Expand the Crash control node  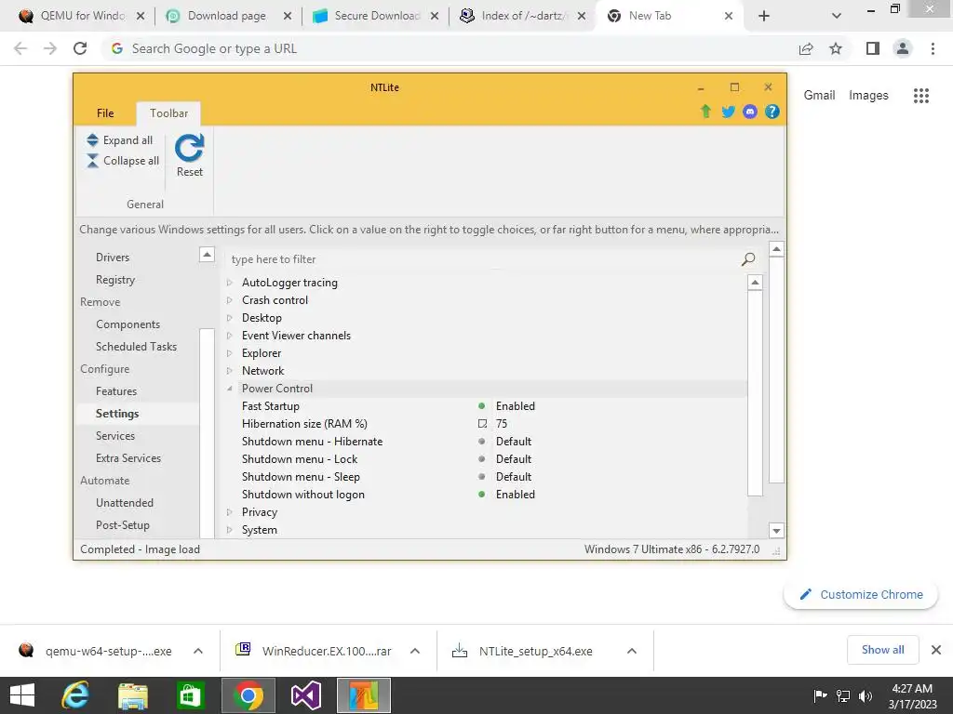tap(229, 300)
